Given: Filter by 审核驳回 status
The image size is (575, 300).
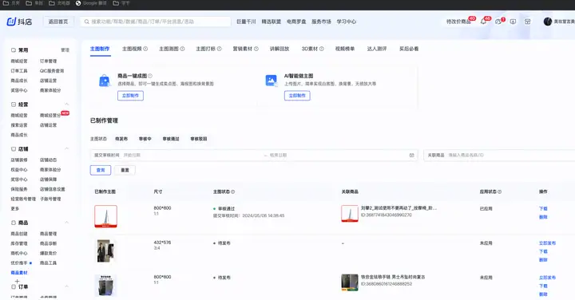Looking at the screenshot, I should pyautogui.click(x=199, y=139).
